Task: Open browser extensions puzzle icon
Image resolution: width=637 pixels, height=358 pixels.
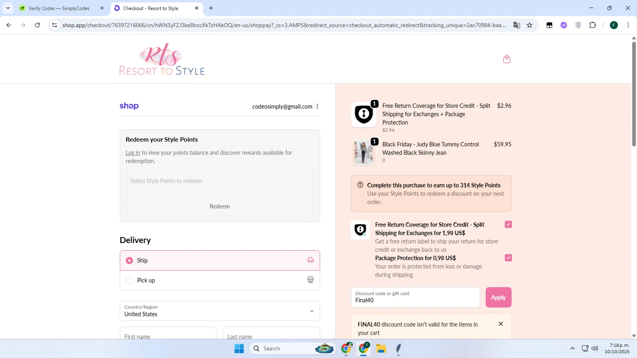Action: click(592, 25)
